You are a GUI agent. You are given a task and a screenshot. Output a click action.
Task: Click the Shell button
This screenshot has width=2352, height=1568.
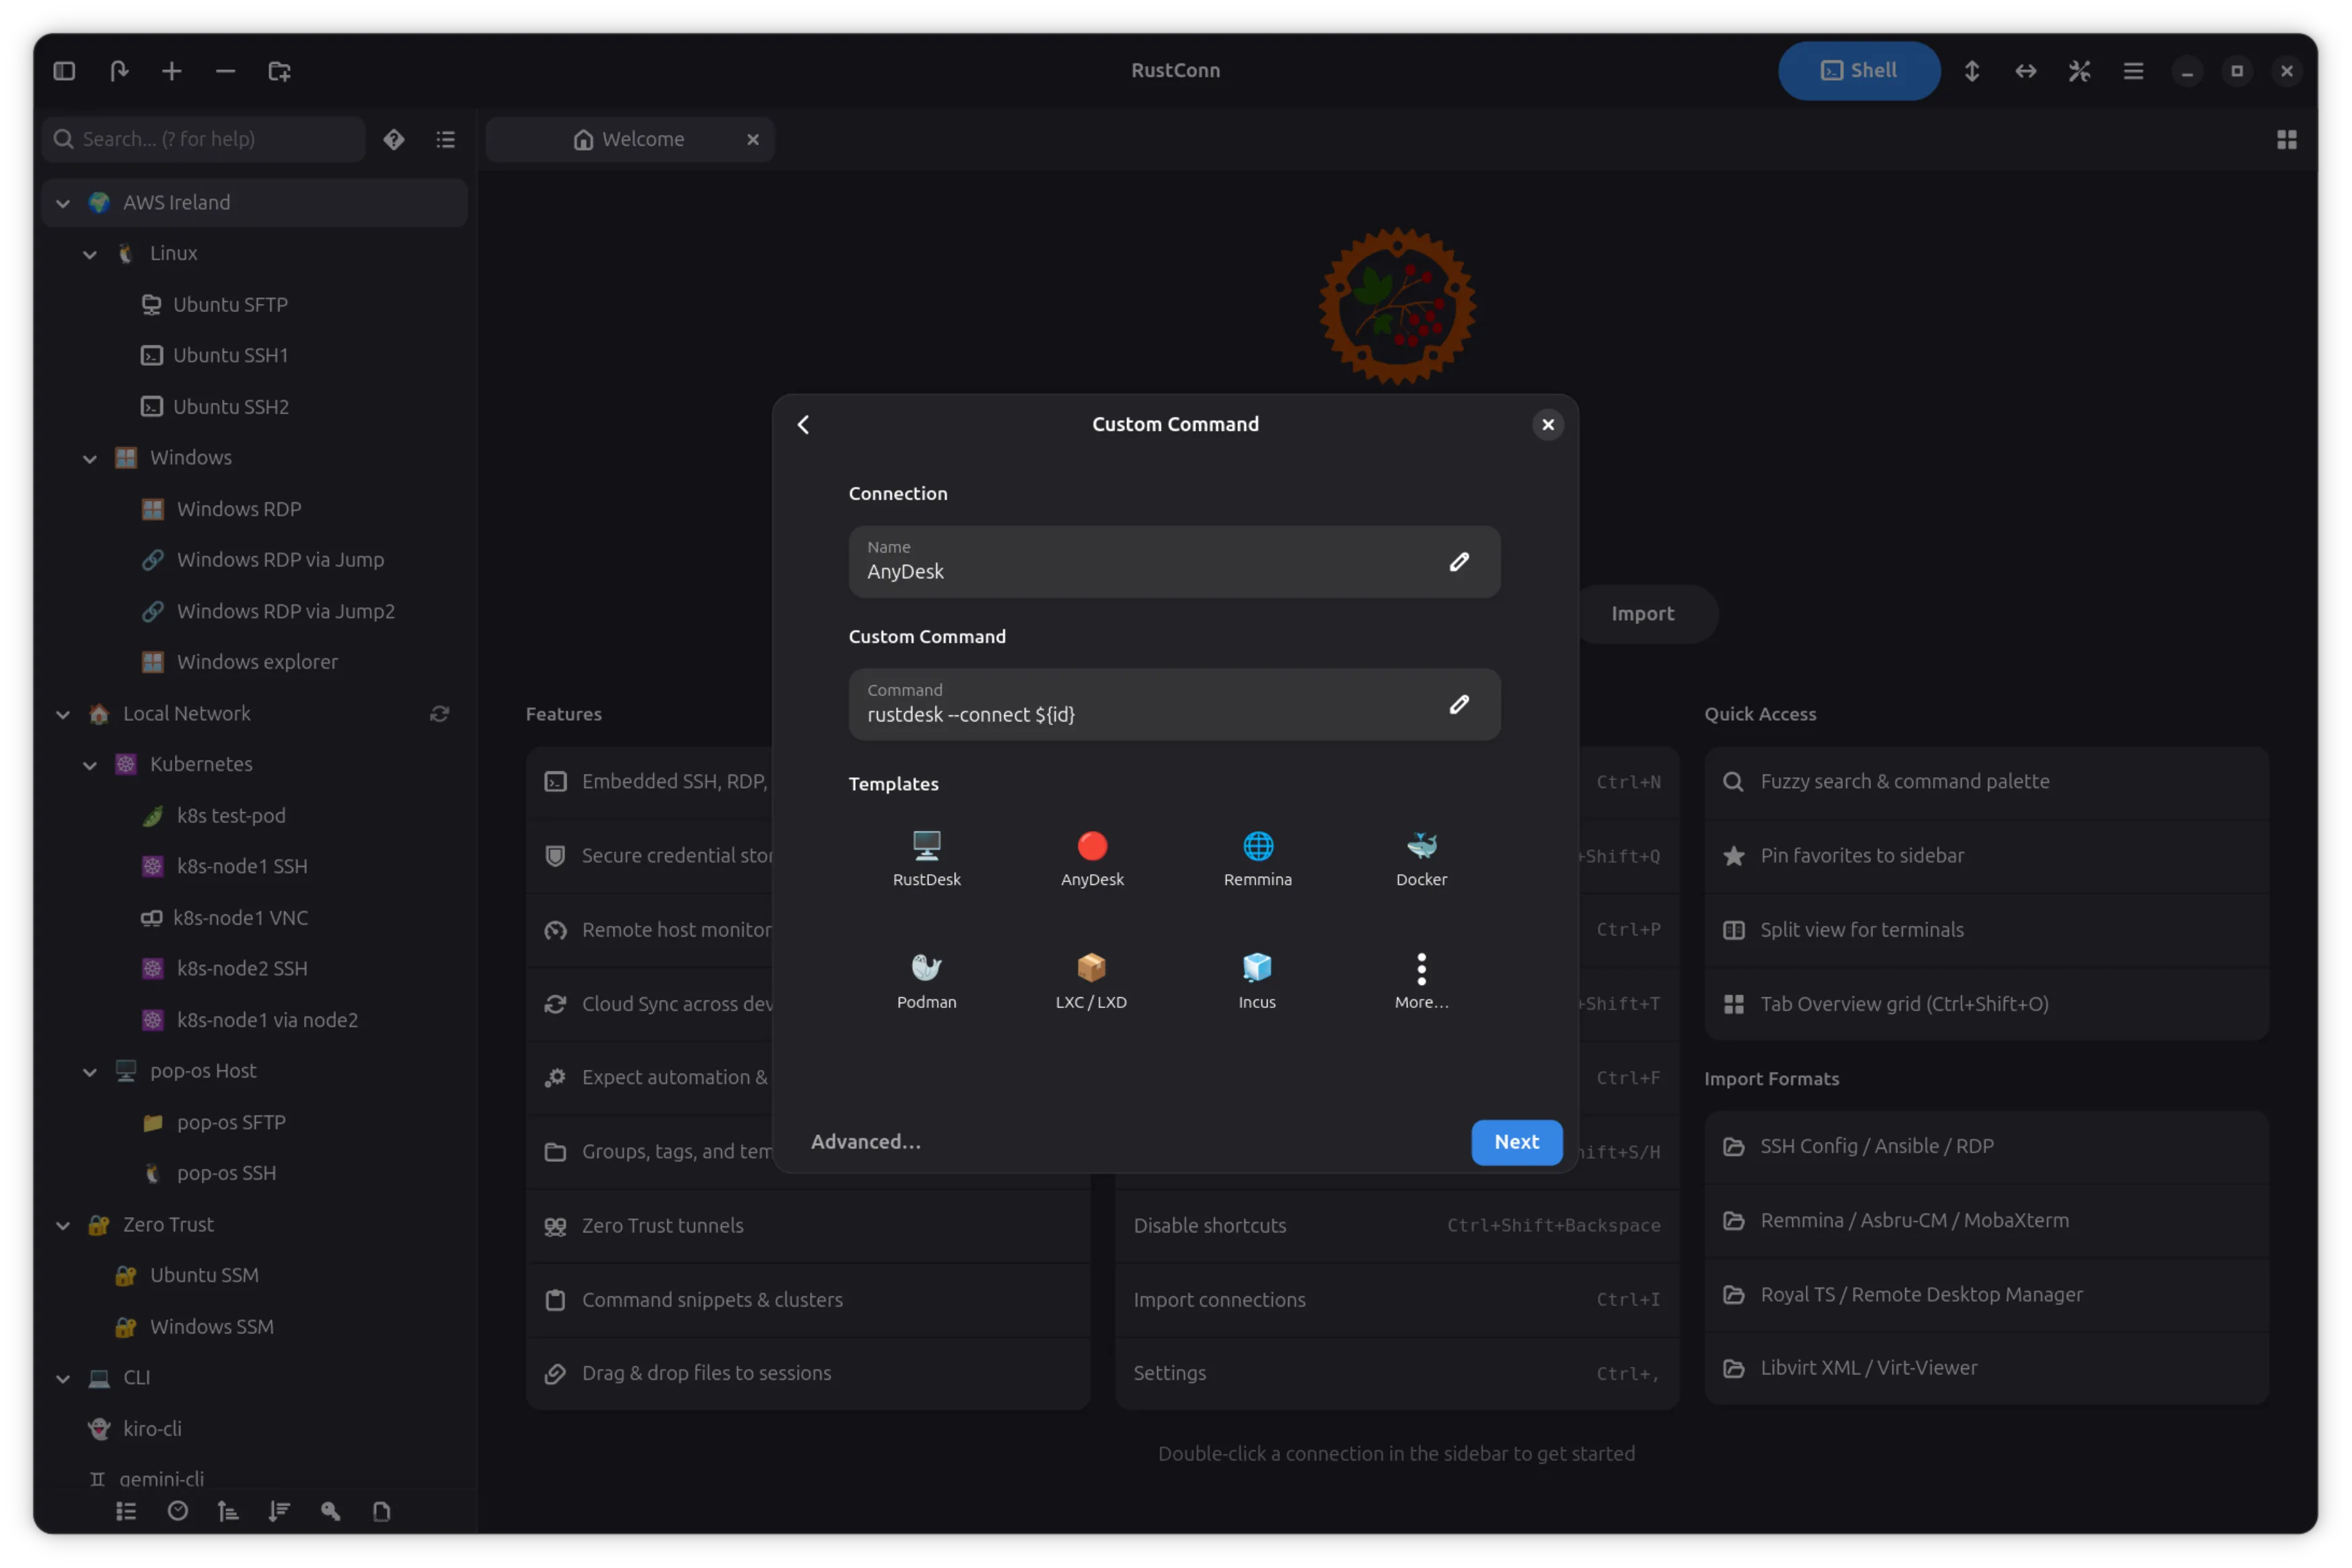click(1859, 71)
